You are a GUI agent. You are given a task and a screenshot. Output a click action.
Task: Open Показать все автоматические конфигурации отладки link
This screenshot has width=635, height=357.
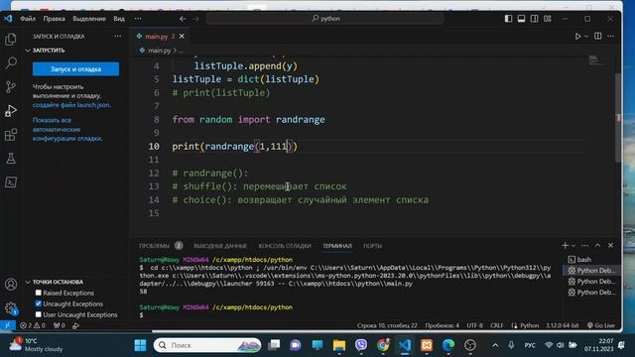pyautogui.click(x=67, y=130)
